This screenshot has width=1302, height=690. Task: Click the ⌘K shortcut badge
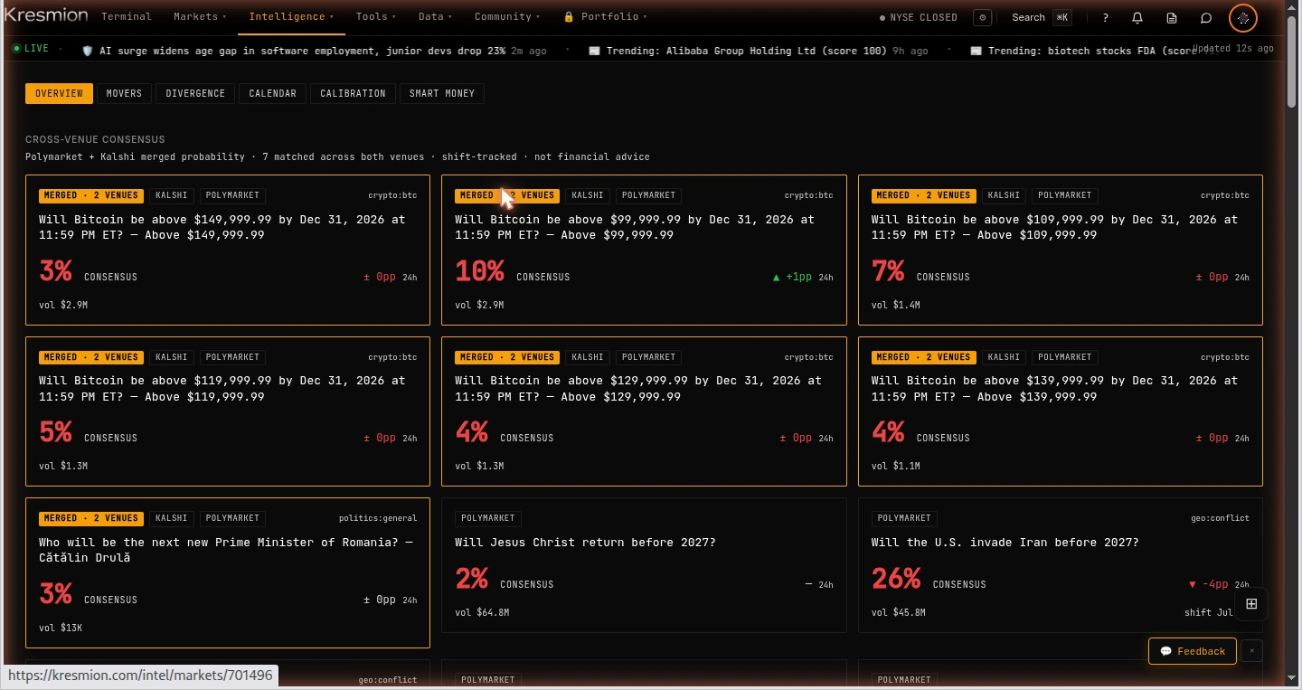[1062, 17]
